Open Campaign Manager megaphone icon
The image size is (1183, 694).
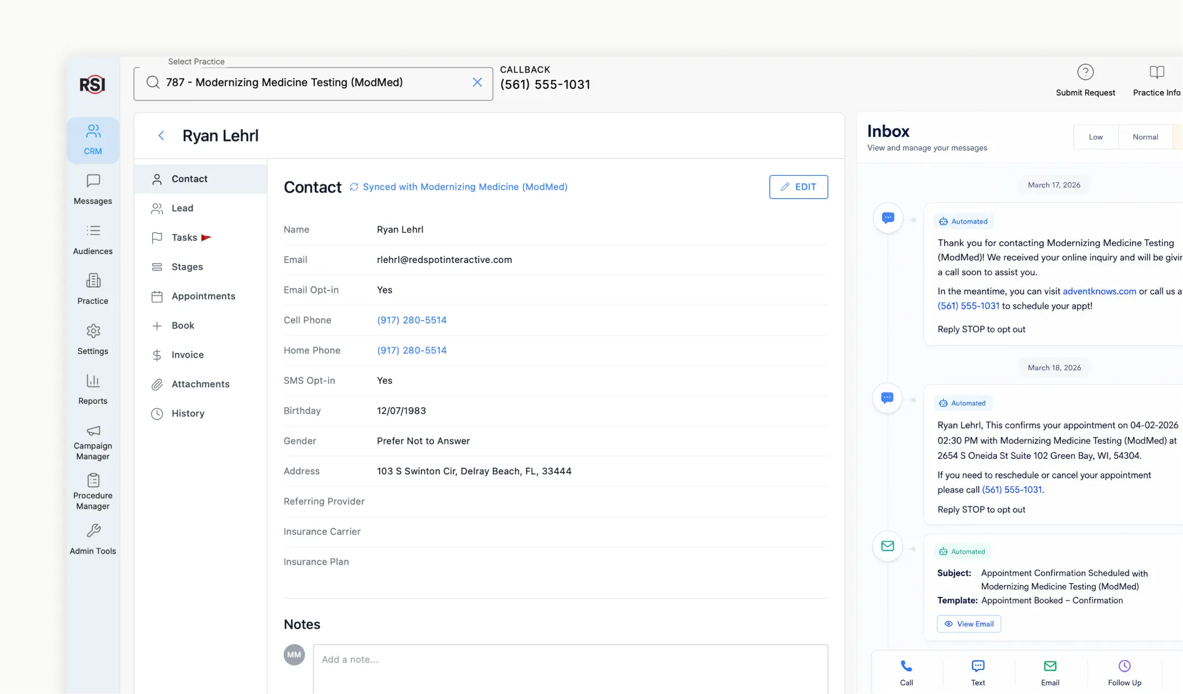pos(93,430)
